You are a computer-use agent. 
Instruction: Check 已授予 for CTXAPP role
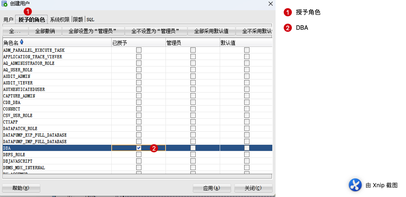(139, 122)
